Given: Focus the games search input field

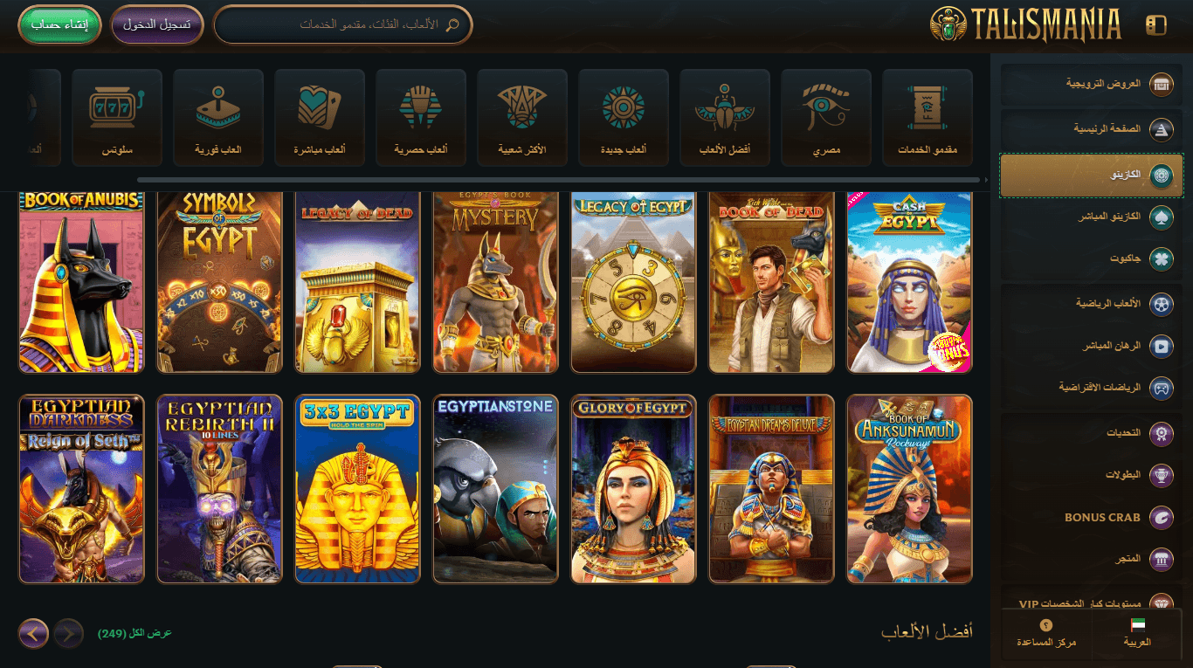Looking at the screenshot, I should [343, 25].
